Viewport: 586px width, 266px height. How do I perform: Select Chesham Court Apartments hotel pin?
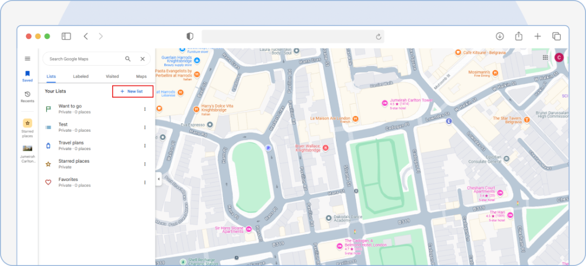click(x=500, y=192)
